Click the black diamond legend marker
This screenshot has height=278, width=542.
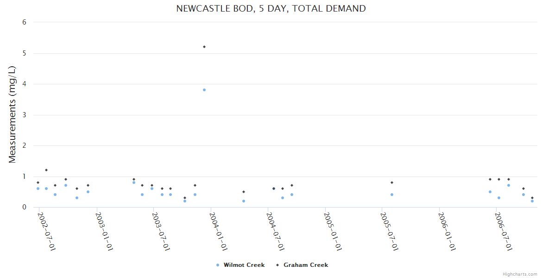pos(277,265)
